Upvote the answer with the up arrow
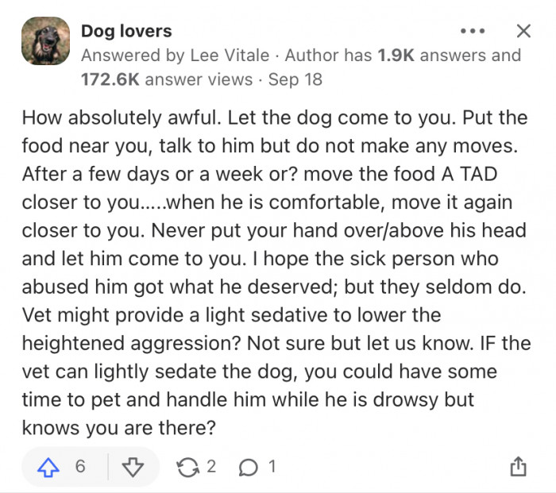The height and width of the screenshot is (493, 556). point(49,466)
